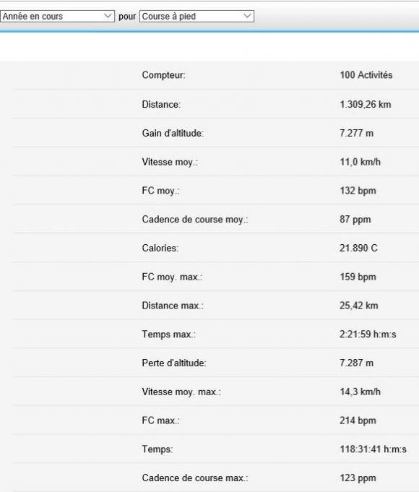Select the FC moy. max. label
This screenshot has height=492, width=419.
coord(172,277)
